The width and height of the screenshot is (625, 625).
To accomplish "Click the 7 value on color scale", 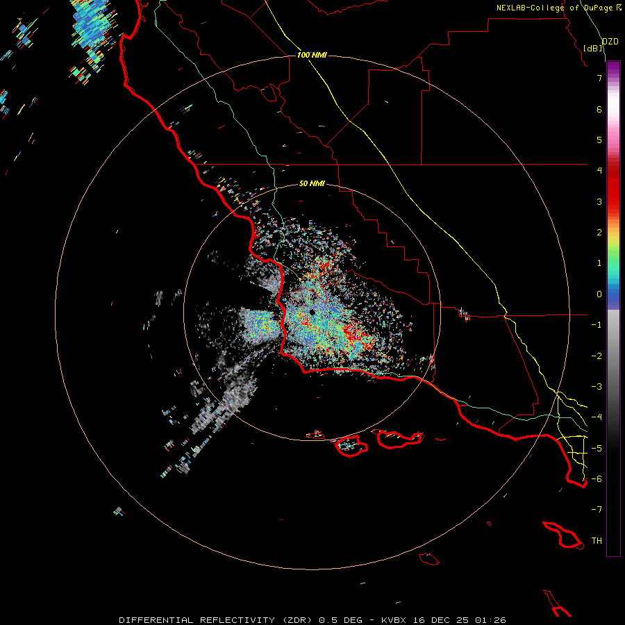I will (x=599, y=78).
